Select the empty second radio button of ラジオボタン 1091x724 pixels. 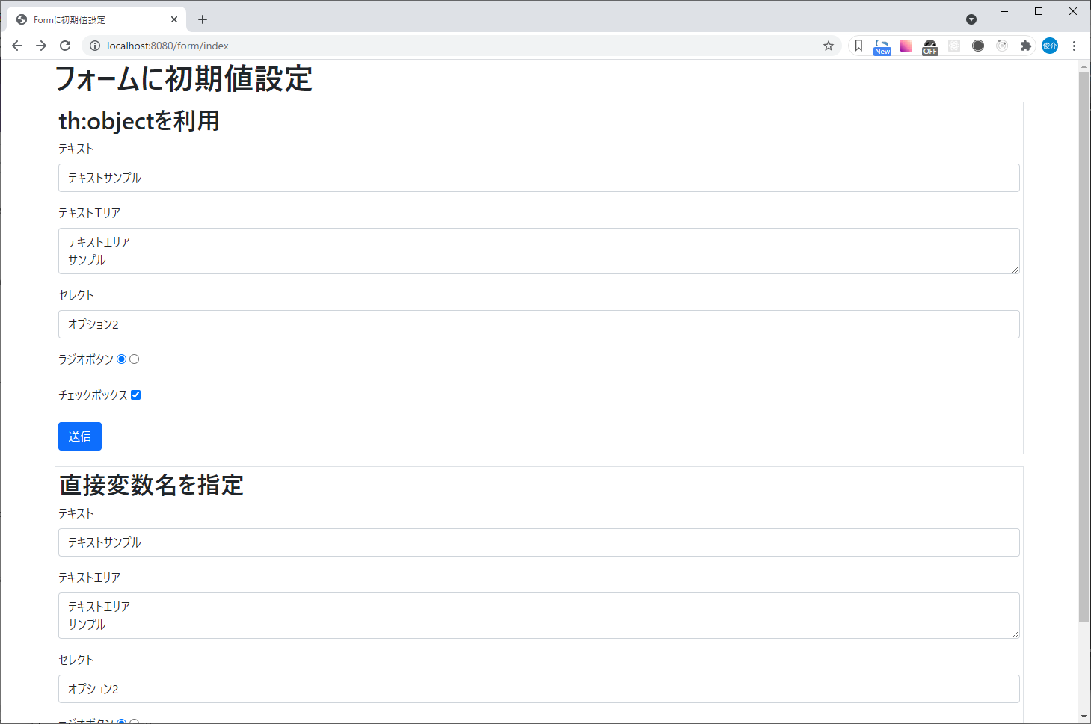tap(134, 359)
